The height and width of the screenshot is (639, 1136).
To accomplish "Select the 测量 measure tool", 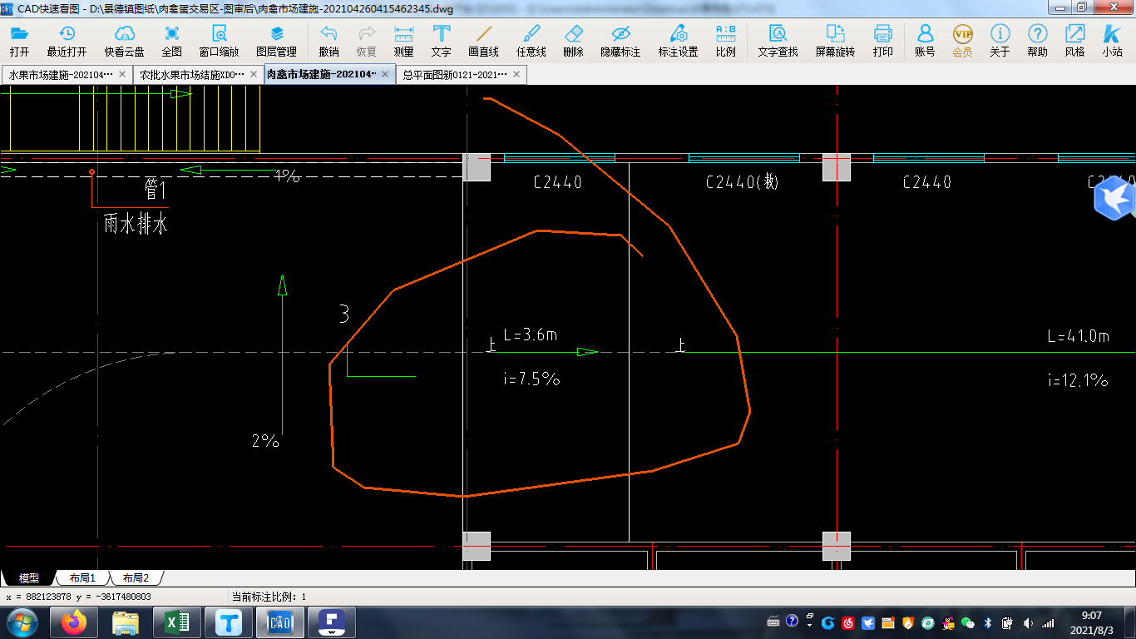I will 403,40.
